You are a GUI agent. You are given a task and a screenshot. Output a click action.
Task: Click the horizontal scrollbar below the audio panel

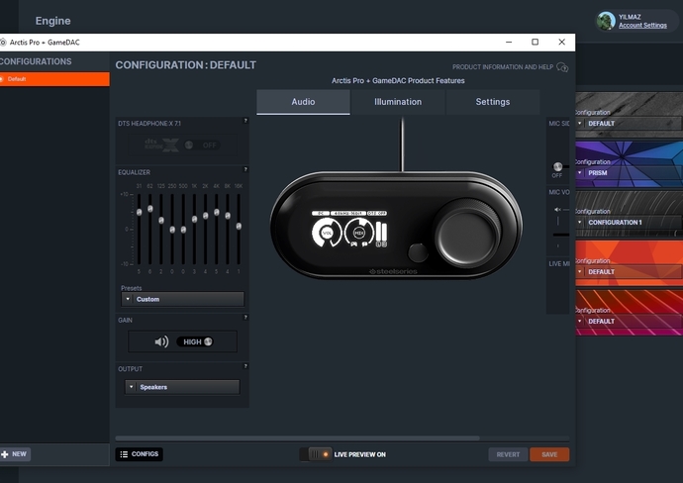point(298,438)
